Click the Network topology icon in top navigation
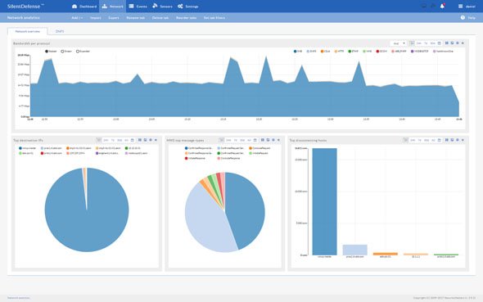The width and height of the screenshot is (483, 302). 105,7
